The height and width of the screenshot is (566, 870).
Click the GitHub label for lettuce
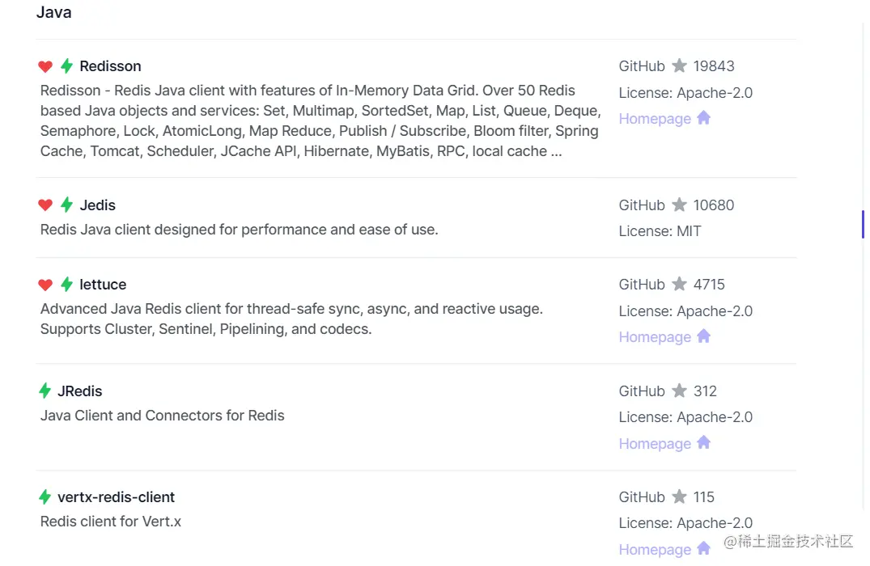pyautogui.click(x=642, y=285)
